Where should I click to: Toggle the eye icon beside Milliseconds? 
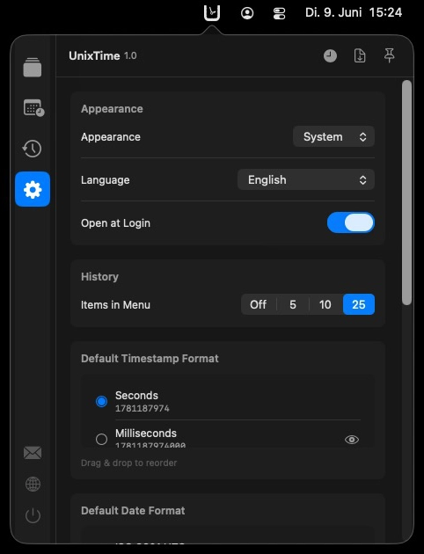click(352, 440)
